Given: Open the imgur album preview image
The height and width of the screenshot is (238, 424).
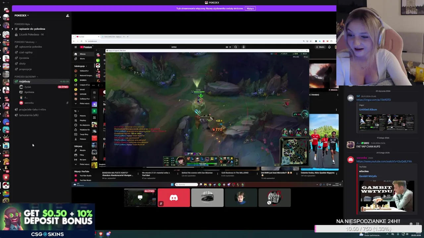Looking at the screenshot, I should pyautogui.click(x=387, y=122).
